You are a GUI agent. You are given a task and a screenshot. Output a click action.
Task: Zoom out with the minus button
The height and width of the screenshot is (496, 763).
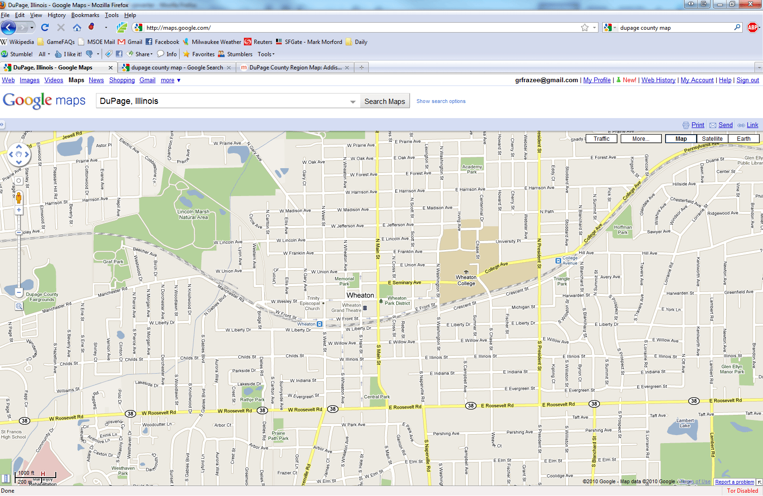click(x=19, y=293)
